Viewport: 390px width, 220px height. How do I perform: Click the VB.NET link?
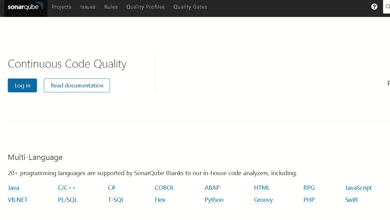tap(18, 200)
